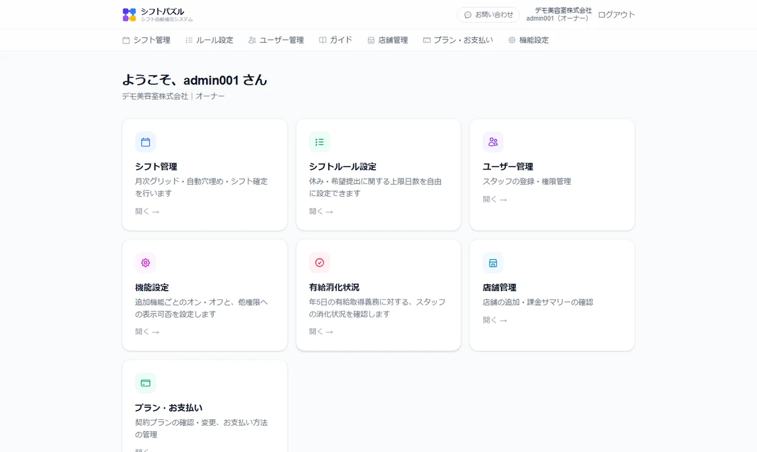Viewport: 757px width, 452px height.
Task: Click 開く → on the ユーザー管理 card
Action: click(495, 199)
